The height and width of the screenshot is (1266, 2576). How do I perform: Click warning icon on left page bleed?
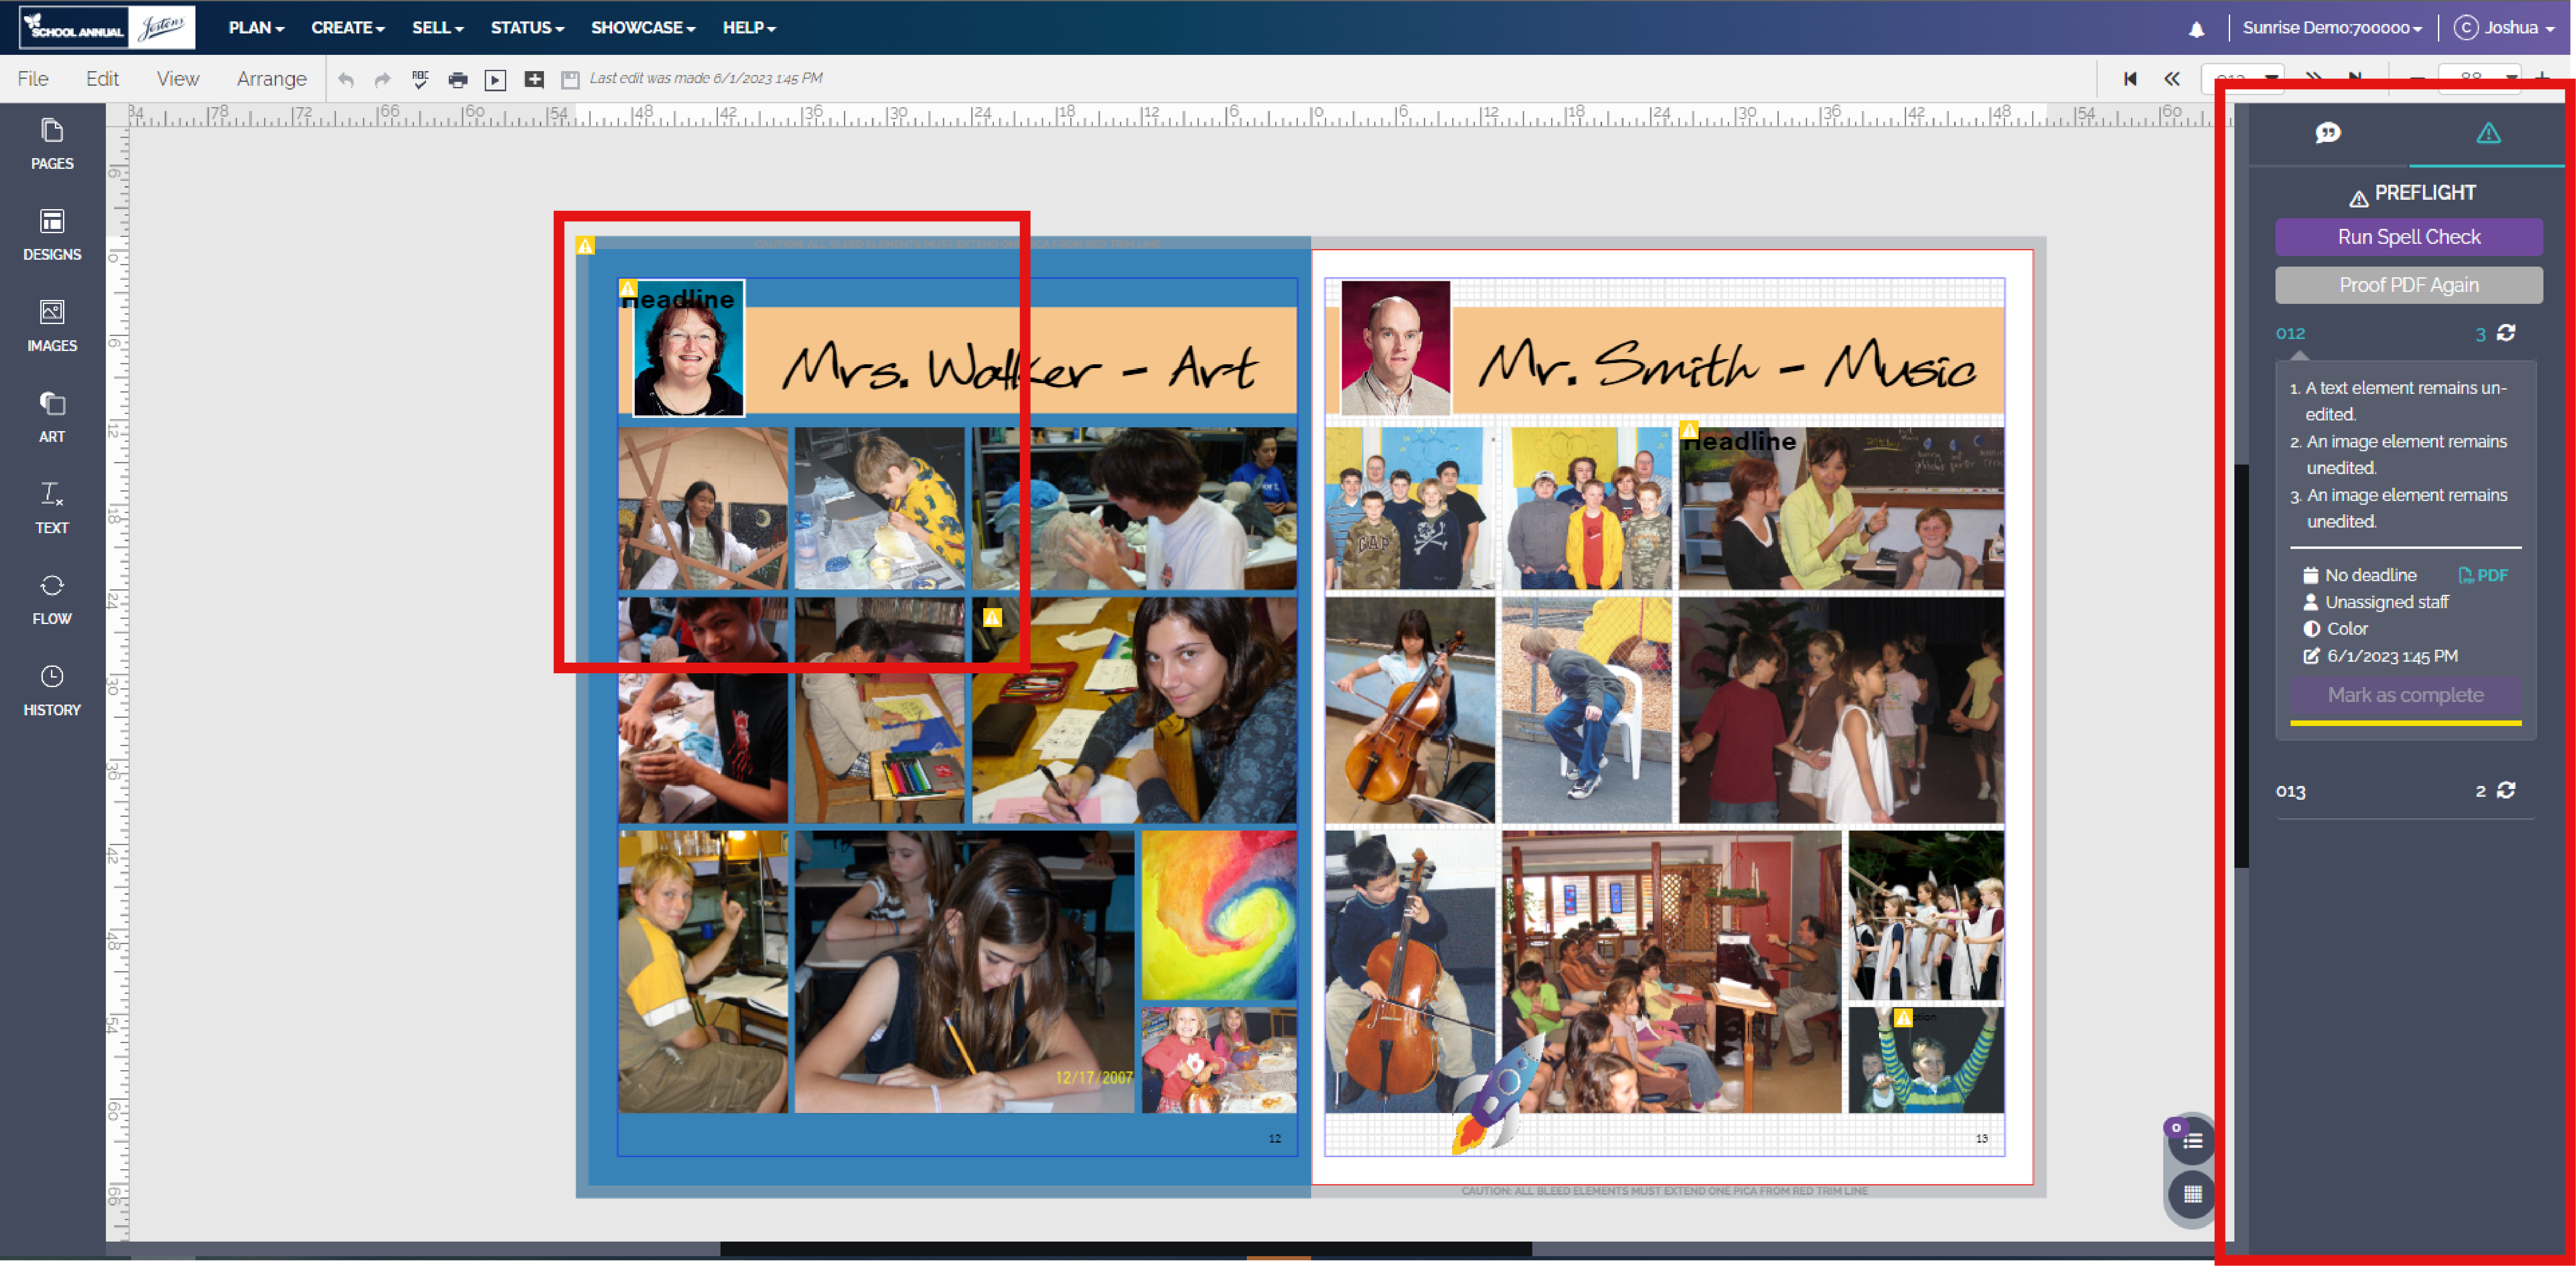coord(586,246)
